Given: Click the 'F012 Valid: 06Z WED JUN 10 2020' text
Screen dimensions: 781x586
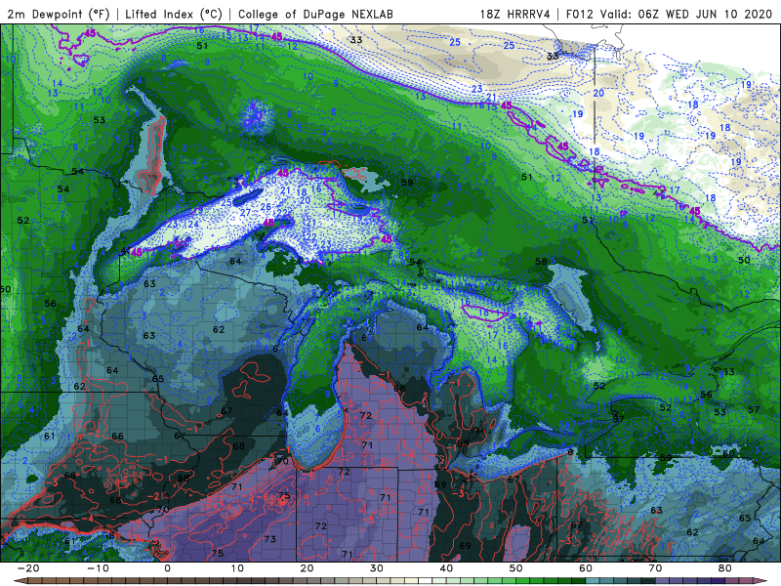Looking at the screenshot, I should coord(669,14).
